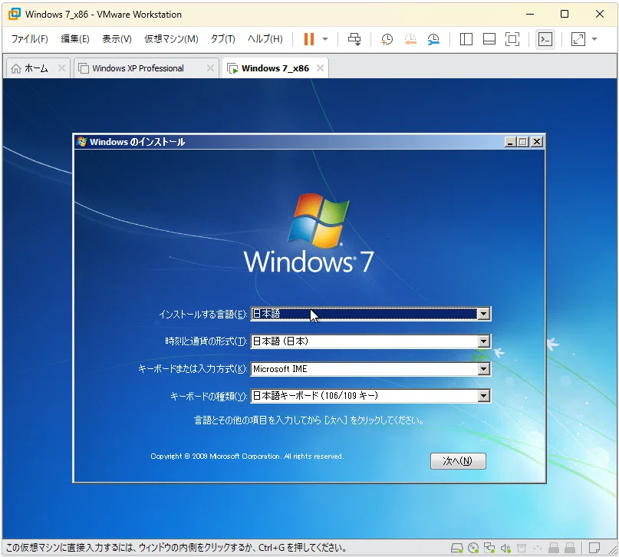The image size is (619, 557).
Task: Close the ホーム tab
Action: (x=61, y=68)
